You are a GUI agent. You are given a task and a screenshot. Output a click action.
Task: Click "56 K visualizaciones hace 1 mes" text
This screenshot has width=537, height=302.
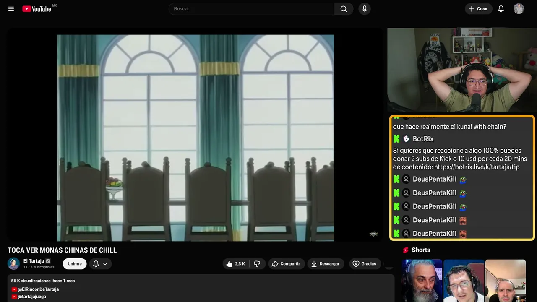tap(43, 281)
